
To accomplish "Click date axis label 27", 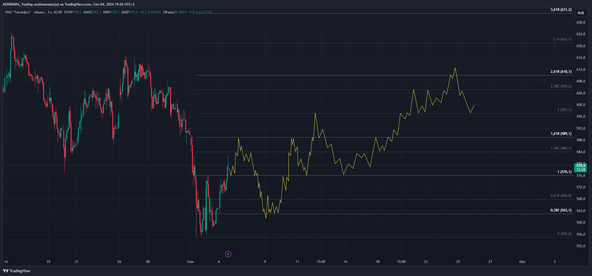I will tap(490, 261).
